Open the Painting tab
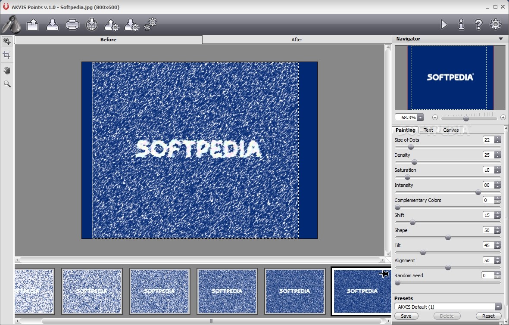The height and width of the screenshot is (325, 509). [405, 130]
